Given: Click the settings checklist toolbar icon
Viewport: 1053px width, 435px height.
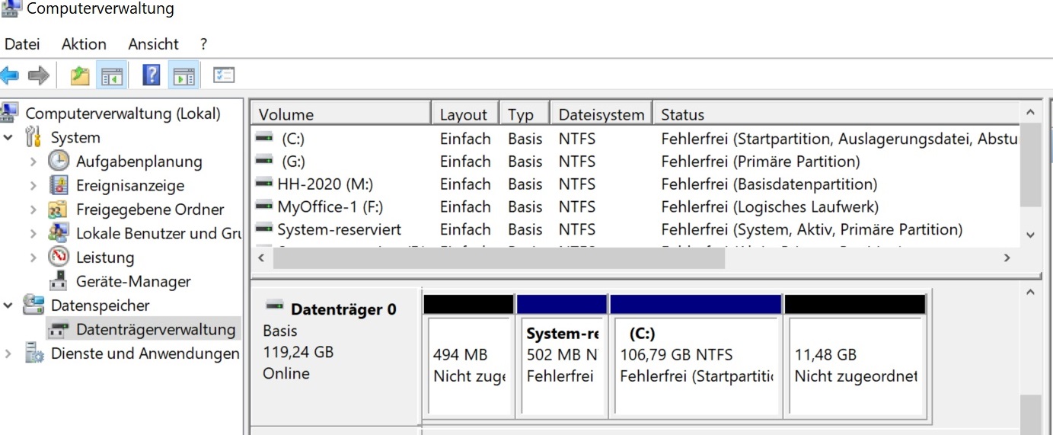Looking at the screenshot, I should pyautogui.click(x=224, y=75).
